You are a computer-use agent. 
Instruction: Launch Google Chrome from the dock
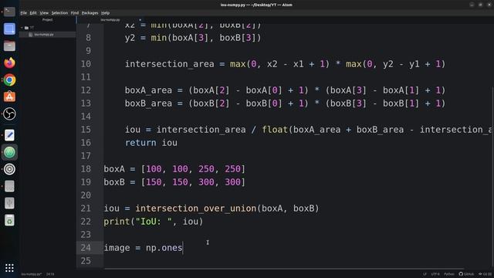9,80
